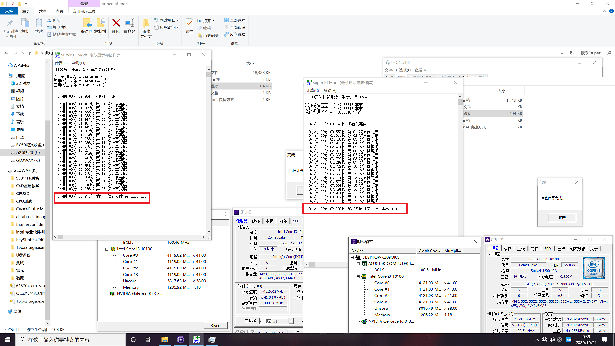Viewport: 615px width, 346px height.
Task: Select the CPU测试 folder in the sidebar
Action: click(x=24, y=201)
